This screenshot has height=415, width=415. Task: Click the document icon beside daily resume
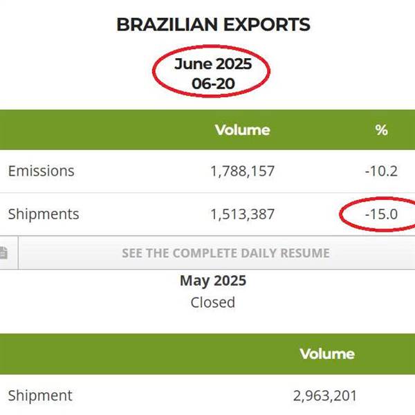(x=3, y=252)
